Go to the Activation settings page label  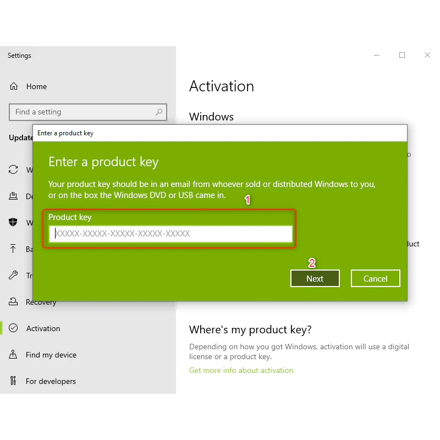43,328
